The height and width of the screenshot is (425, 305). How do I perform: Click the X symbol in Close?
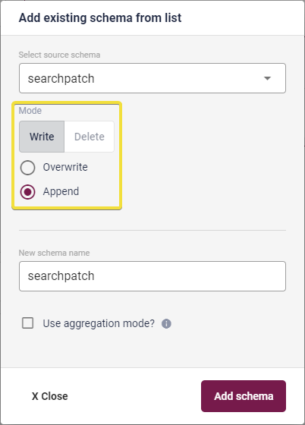click(x=35, y=396)
